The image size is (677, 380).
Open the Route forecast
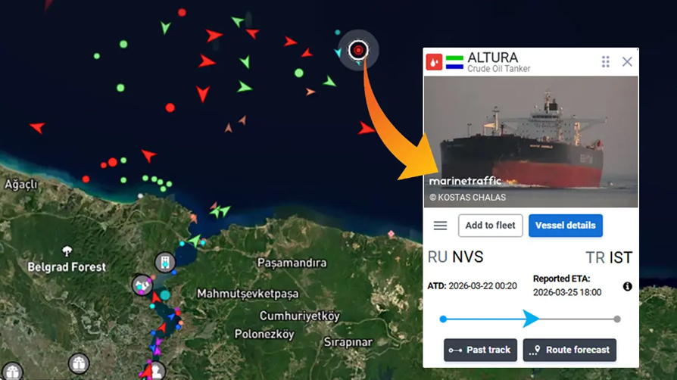click(x=569, y=350)
